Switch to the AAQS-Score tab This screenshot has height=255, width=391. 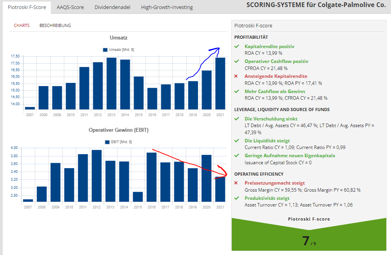point(70,7)
